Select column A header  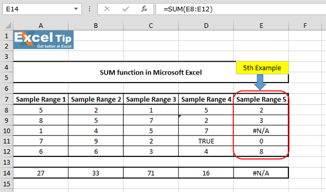41,26
